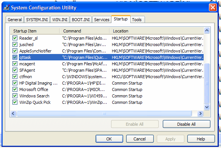The width and height of the screenshot is (221, 148).
Task: Switch to the General tab
Action: [15, 20]
